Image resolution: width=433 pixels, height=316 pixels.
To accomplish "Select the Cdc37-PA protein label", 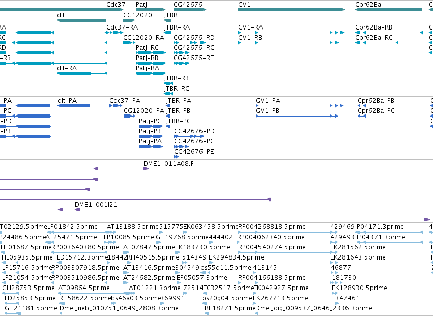I will pyautogui.click(x=125, y=101).
